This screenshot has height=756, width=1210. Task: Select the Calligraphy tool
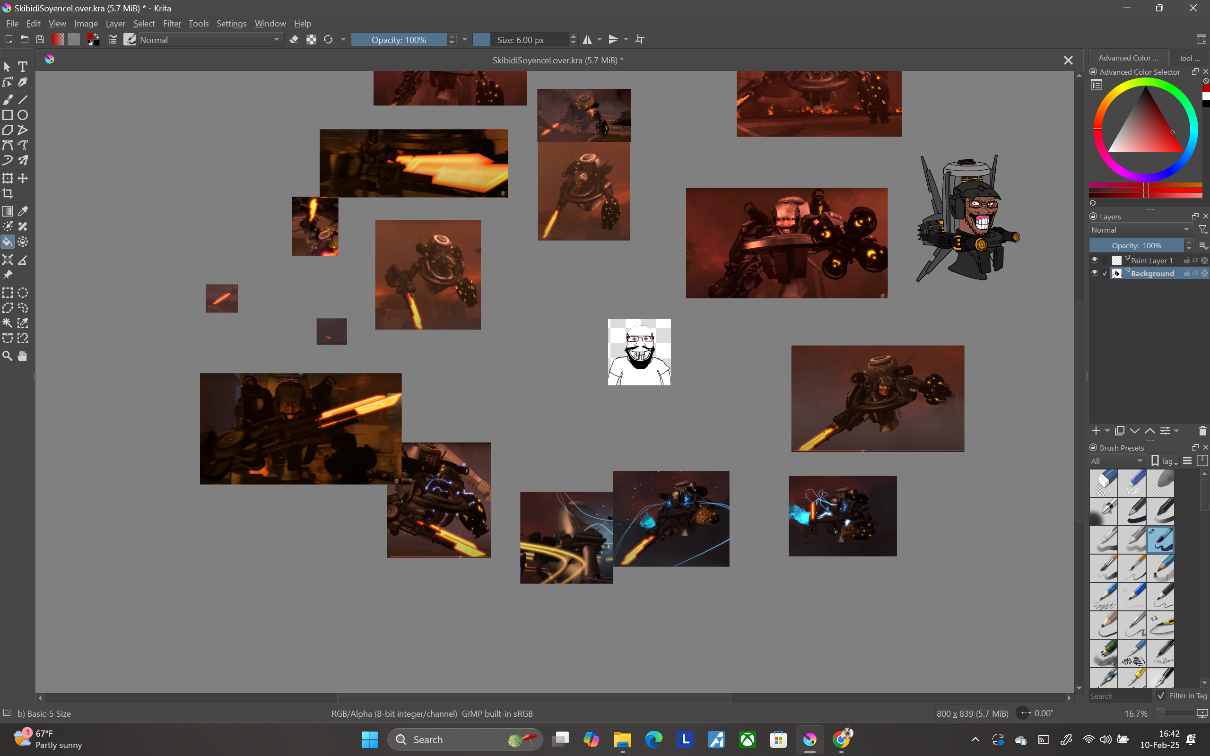pyautogui.click(x=23, y=82)
